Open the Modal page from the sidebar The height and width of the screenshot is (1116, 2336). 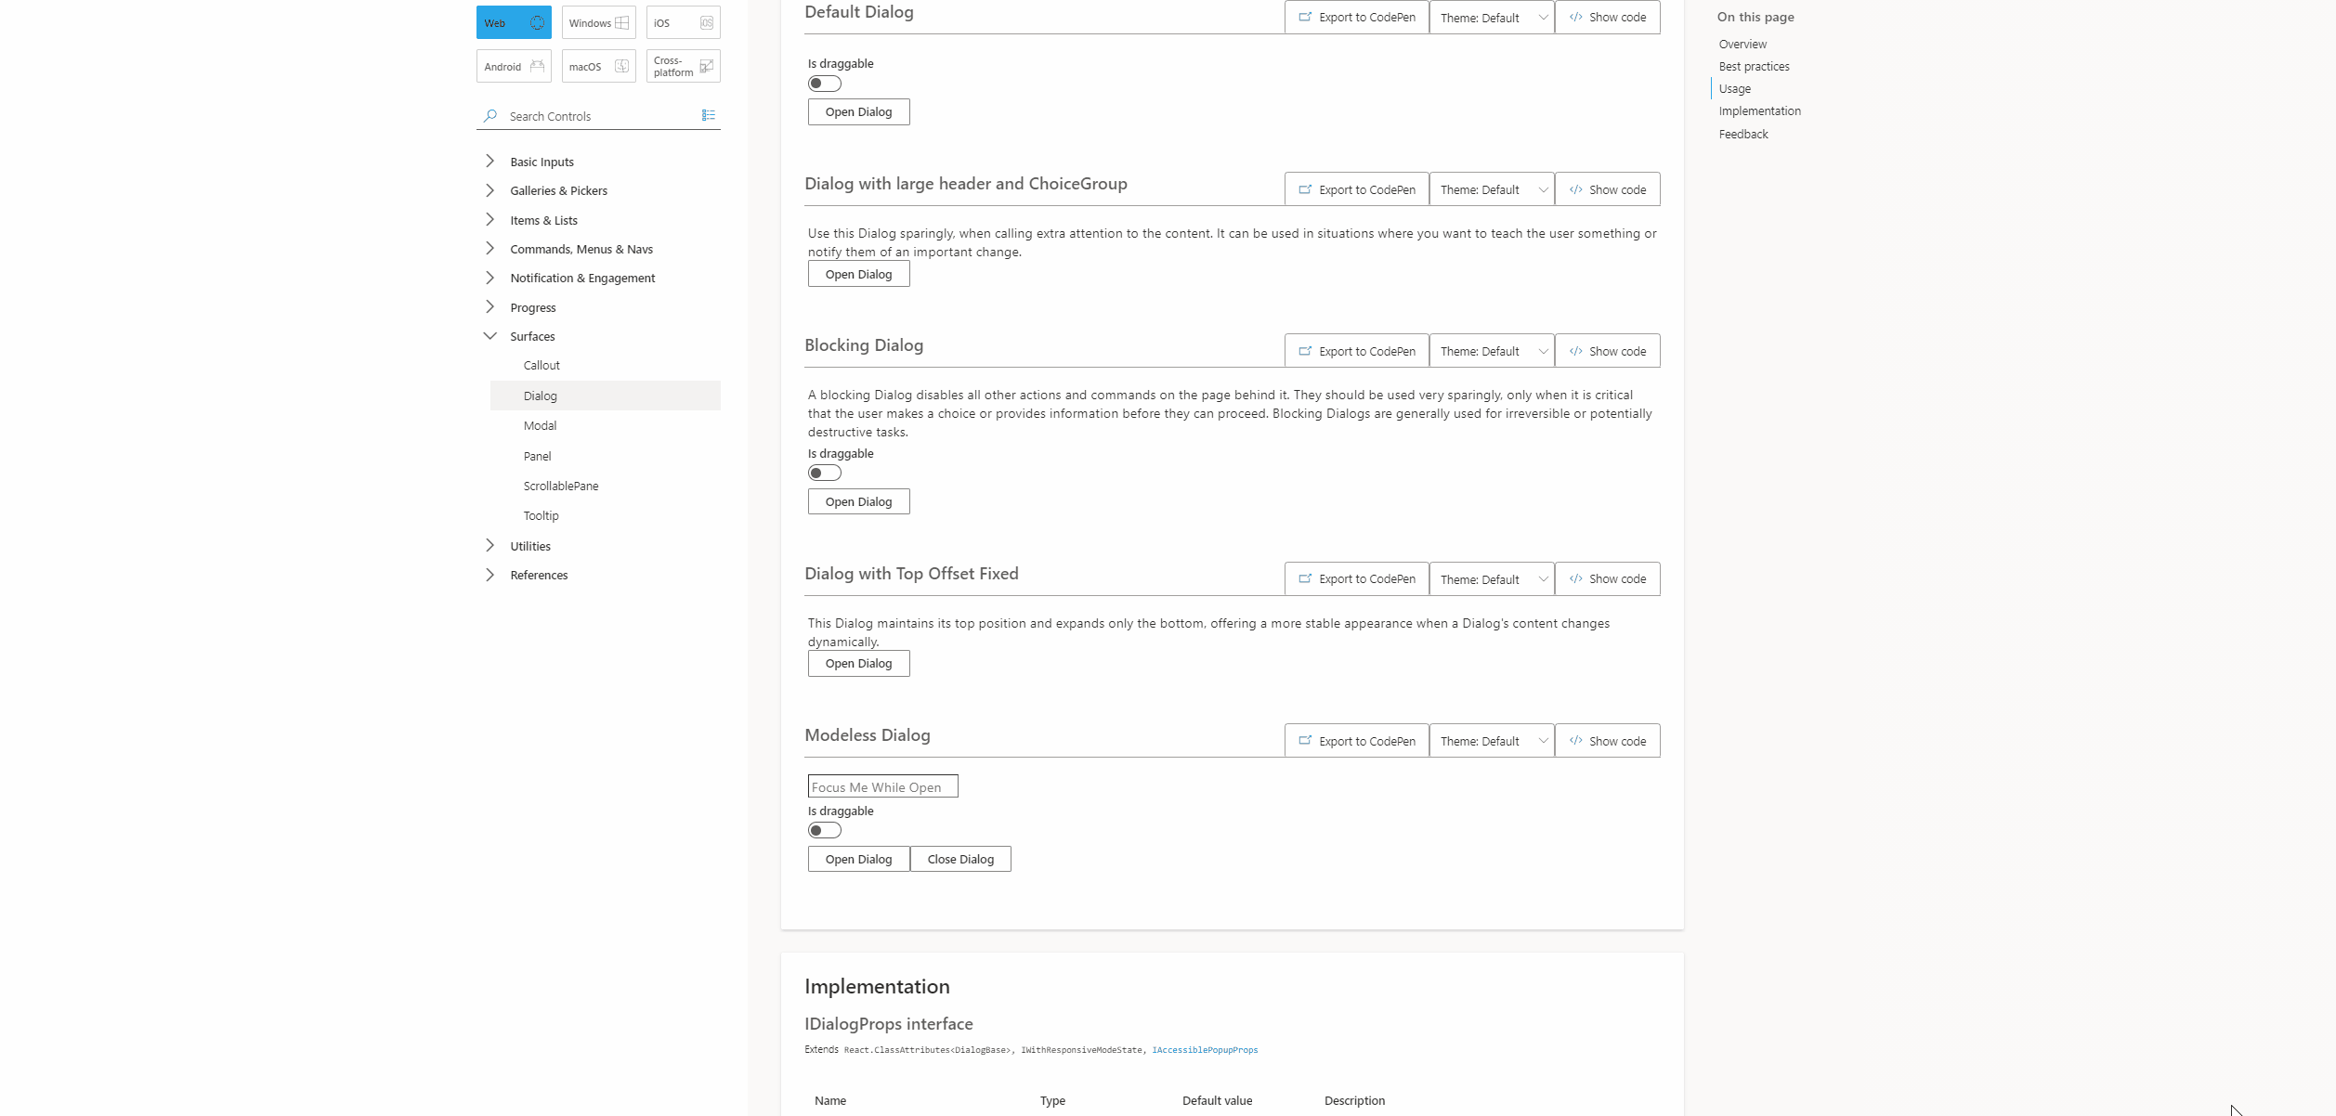(x=539, y=425)
